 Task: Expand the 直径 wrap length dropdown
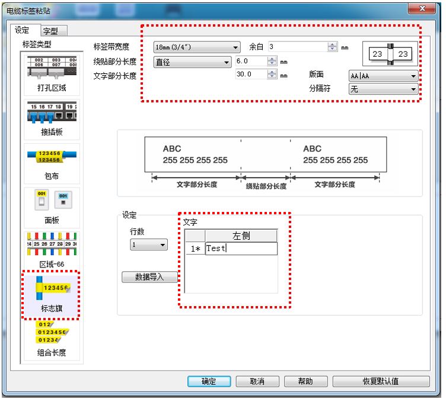click(192, 62)
